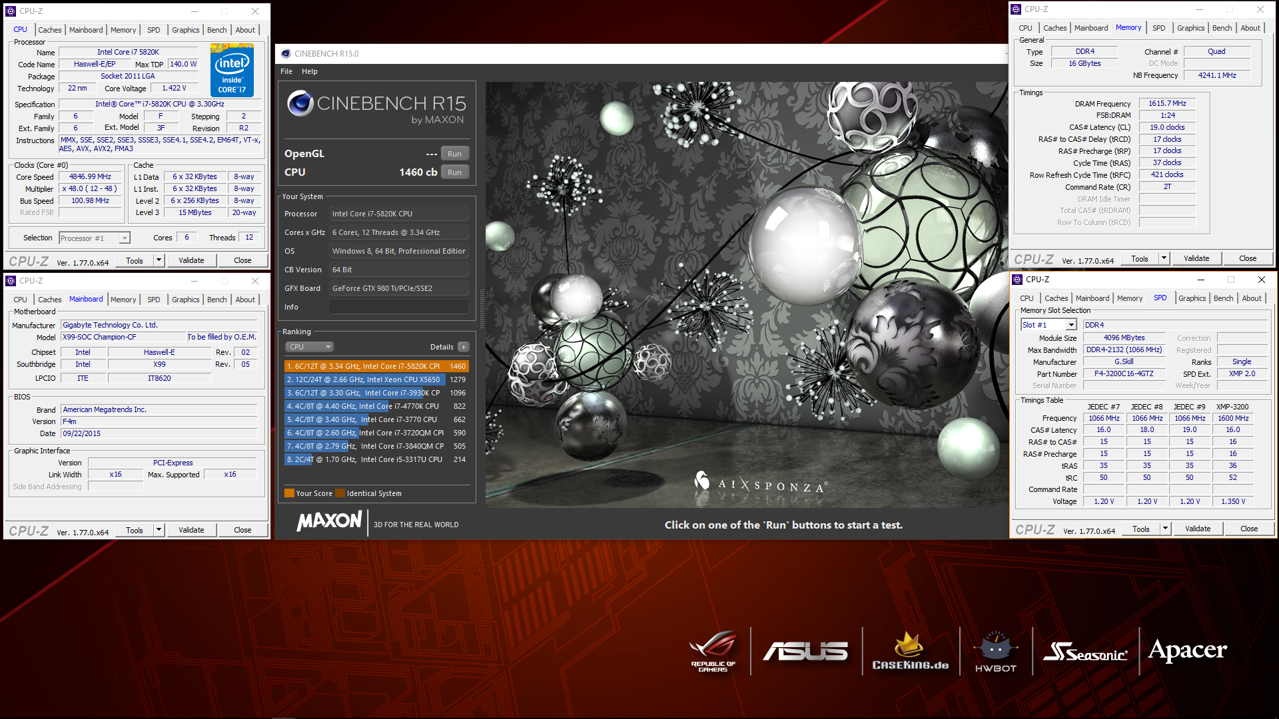This screenshot has height=719, width=1279.
Task: Click the Info input field in Cinebench
Action: coord(398,307)
